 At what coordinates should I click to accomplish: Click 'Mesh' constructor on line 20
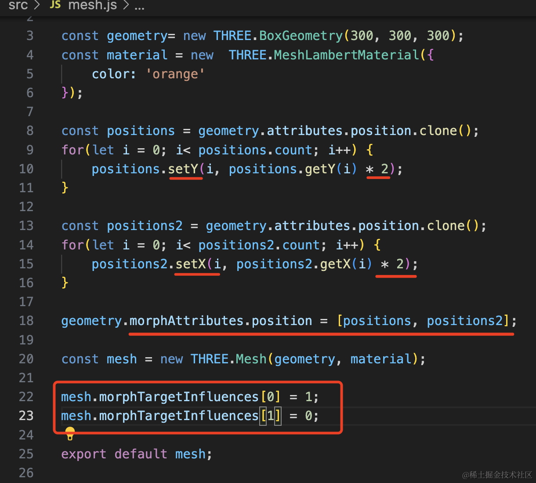(x=251, y=359)
